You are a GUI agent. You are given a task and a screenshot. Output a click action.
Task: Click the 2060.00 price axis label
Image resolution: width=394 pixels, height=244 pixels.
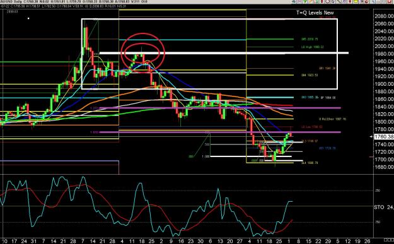[x=384, y=23]
